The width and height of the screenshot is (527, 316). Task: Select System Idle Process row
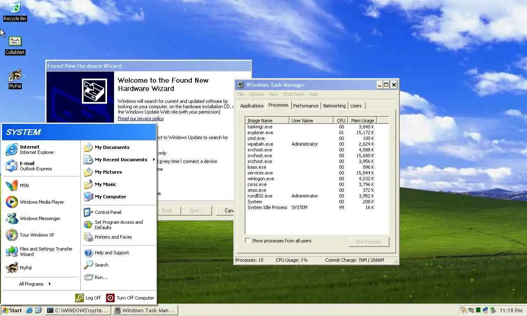[311, 207]
